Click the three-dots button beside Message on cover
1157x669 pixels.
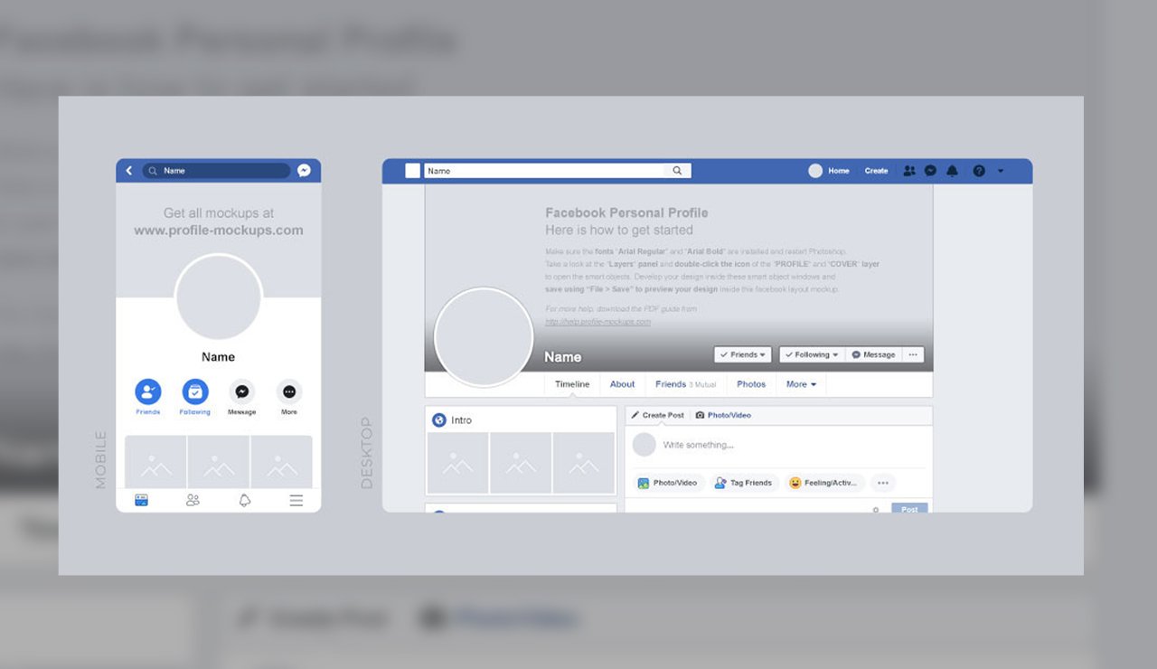913,355
